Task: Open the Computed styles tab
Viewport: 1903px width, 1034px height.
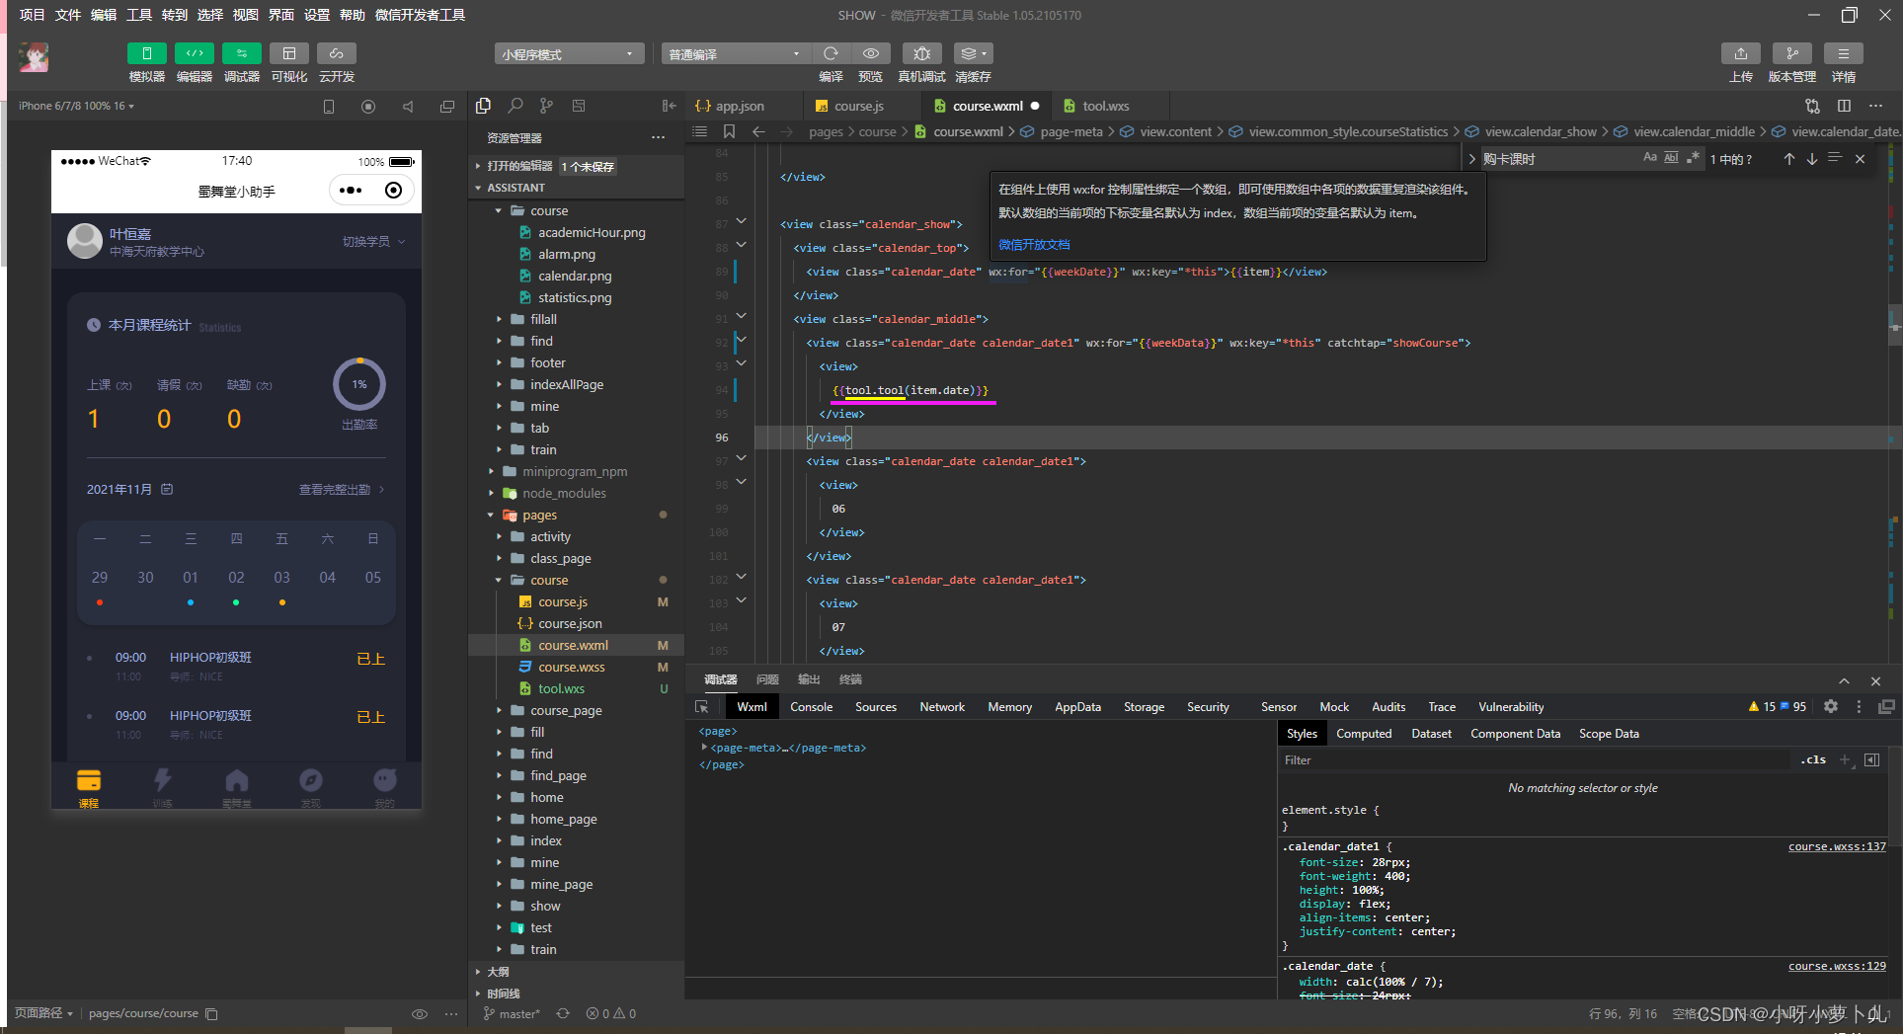Action: [1364, 734]
